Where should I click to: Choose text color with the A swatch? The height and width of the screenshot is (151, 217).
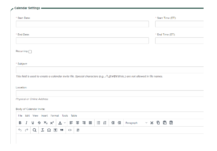[x=60, y=123]
